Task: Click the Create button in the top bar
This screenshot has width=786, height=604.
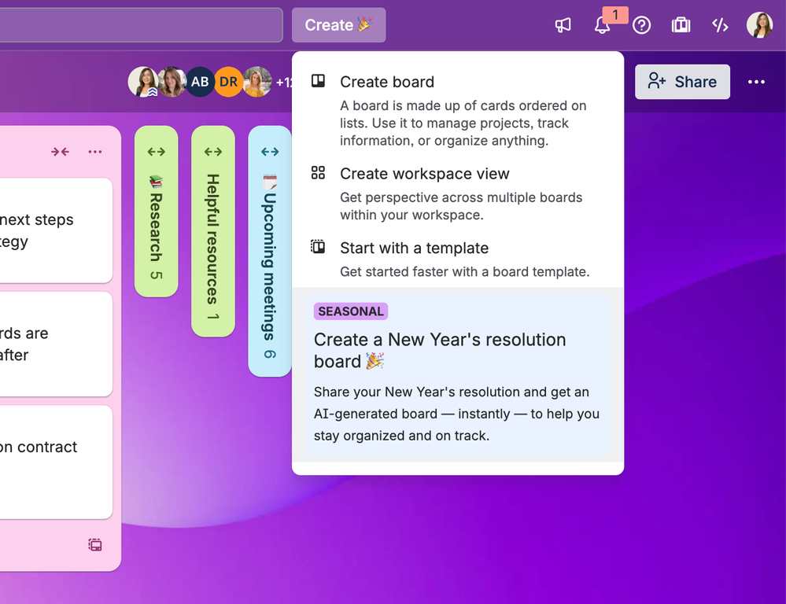Action: pos(338,25)
